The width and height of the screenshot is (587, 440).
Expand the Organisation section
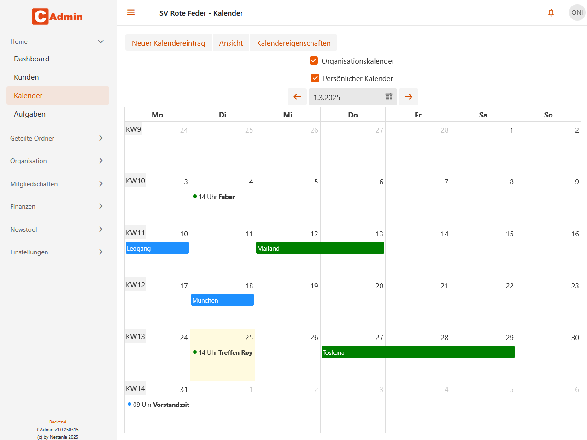tap(58, 161)
